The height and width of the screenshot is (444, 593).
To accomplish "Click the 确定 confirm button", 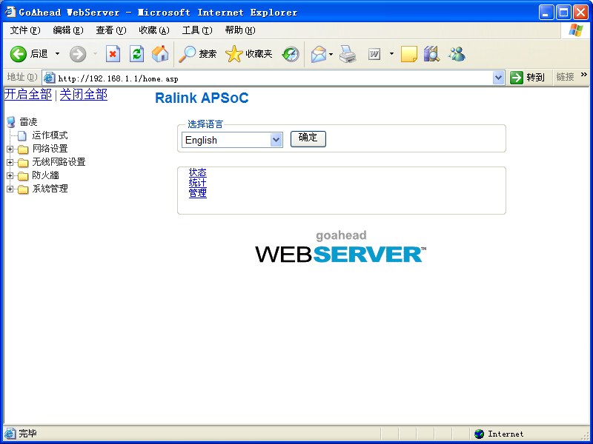I will pyautogui.click(x=308, y=138).
